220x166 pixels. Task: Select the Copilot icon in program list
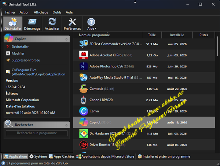(84, 122)
